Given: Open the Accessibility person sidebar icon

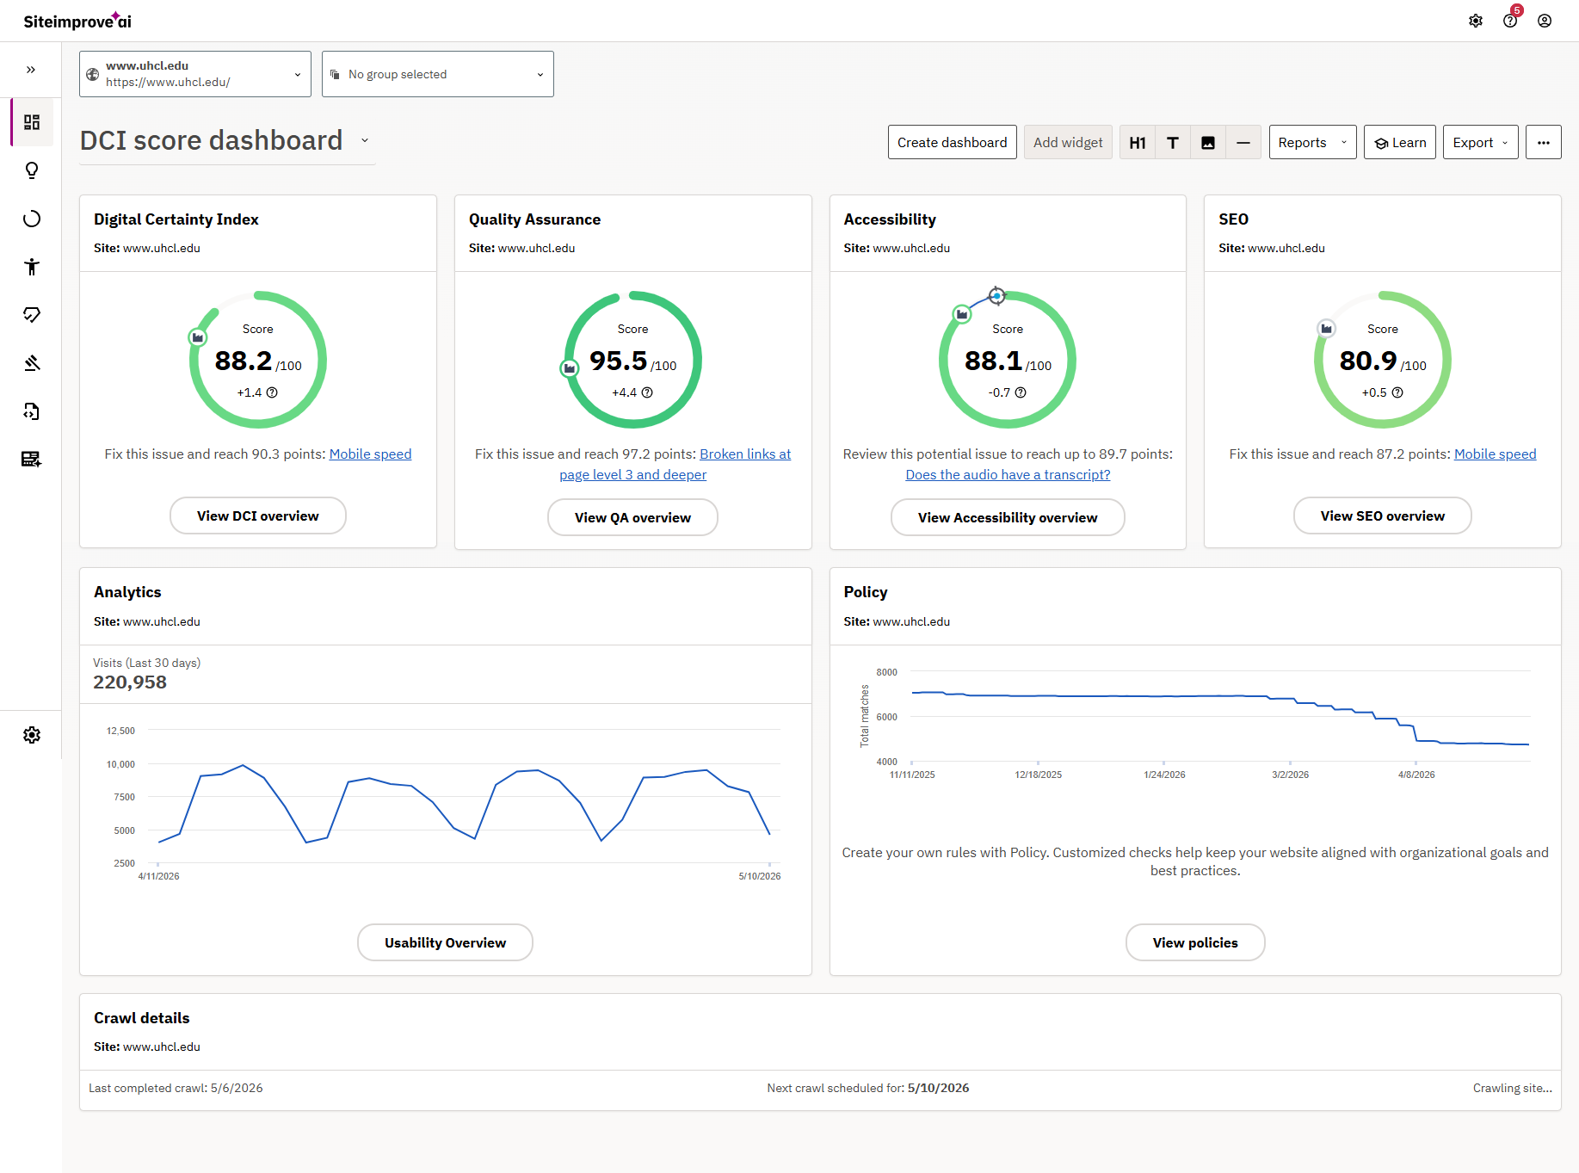Looking at the screenshot, I should tap(32, 267).
